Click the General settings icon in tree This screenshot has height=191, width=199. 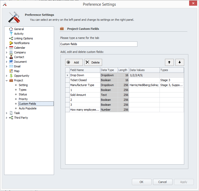11,29
